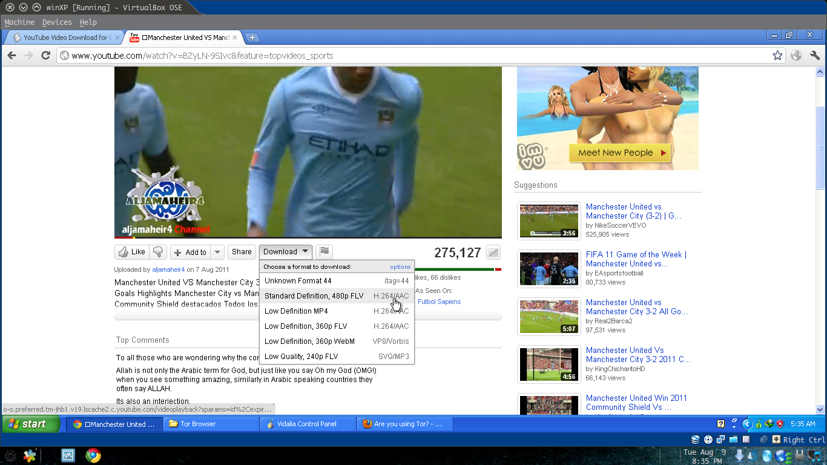Click the page vertical scrollbar thumb
The height and width of the screenshot is (465, 827).
(821, 148)
